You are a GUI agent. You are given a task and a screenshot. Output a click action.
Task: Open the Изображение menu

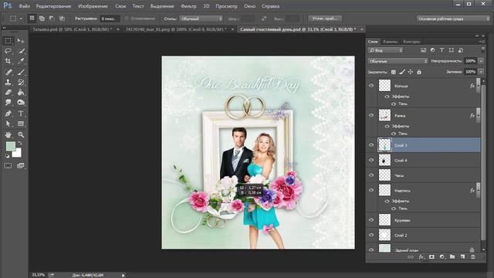[93, 6]
